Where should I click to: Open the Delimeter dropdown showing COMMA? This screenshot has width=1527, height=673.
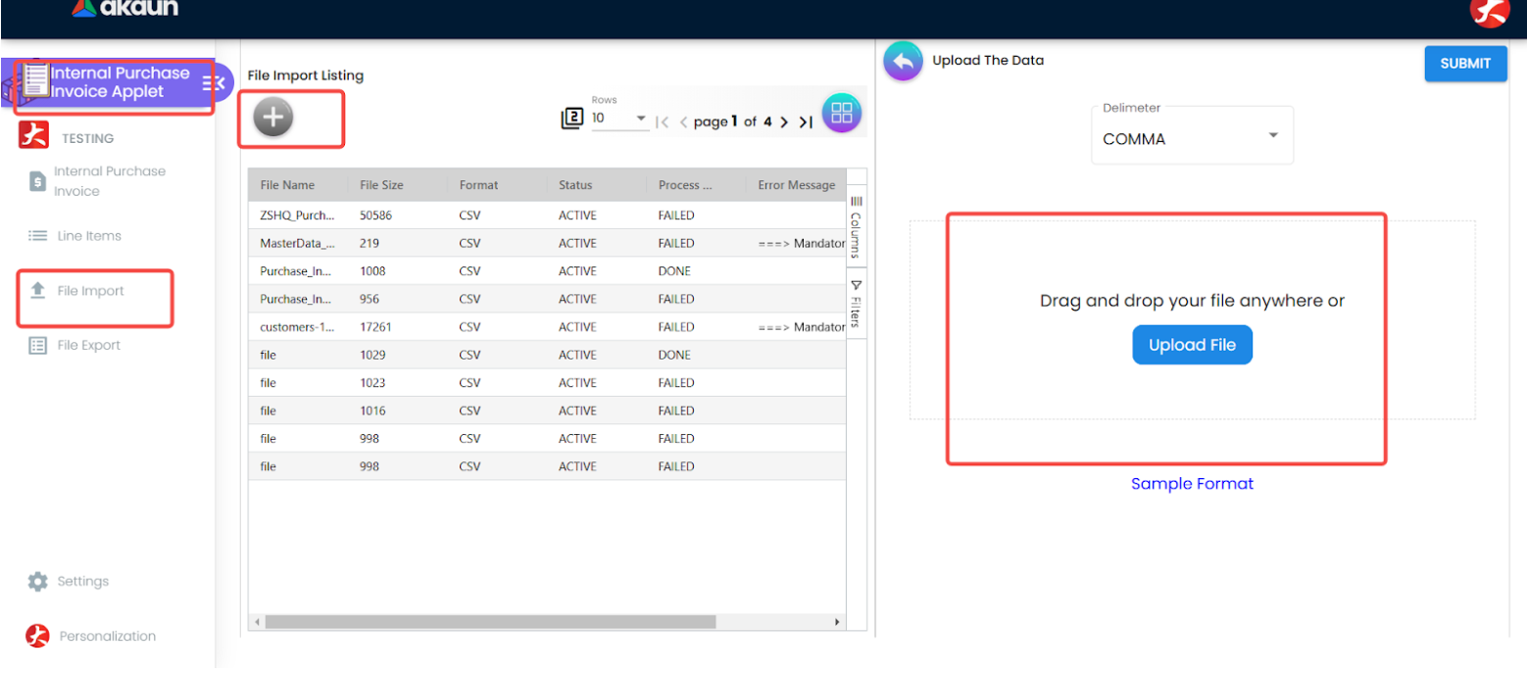(x=1190, y=137)
